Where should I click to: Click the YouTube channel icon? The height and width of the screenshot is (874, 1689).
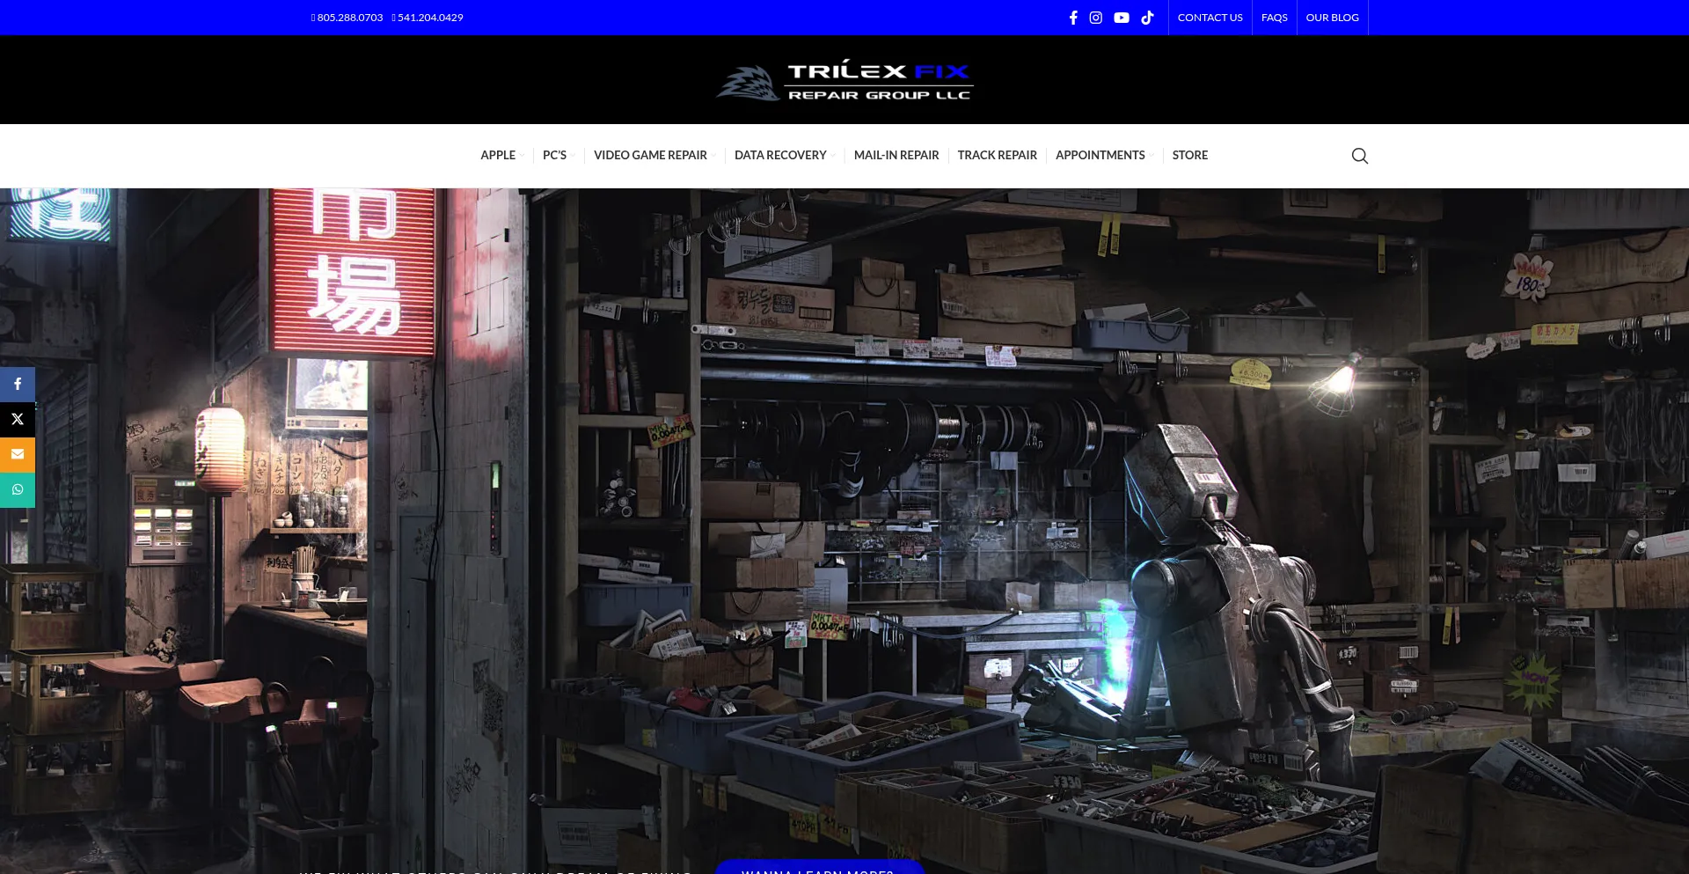1121,17
